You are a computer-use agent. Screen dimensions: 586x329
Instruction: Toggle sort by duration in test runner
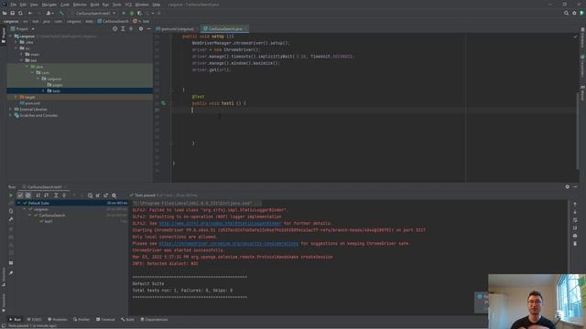(x=47, y=195)
